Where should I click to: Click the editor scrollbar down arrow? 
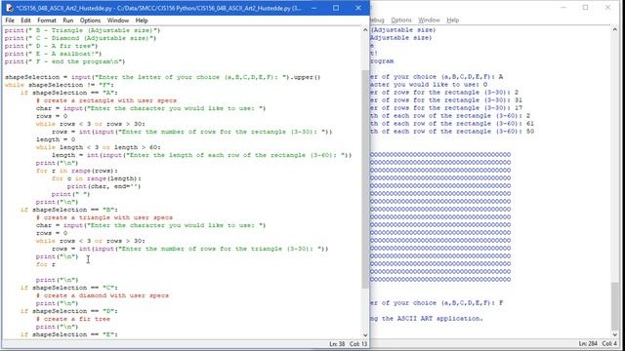(x=365, y=335)
